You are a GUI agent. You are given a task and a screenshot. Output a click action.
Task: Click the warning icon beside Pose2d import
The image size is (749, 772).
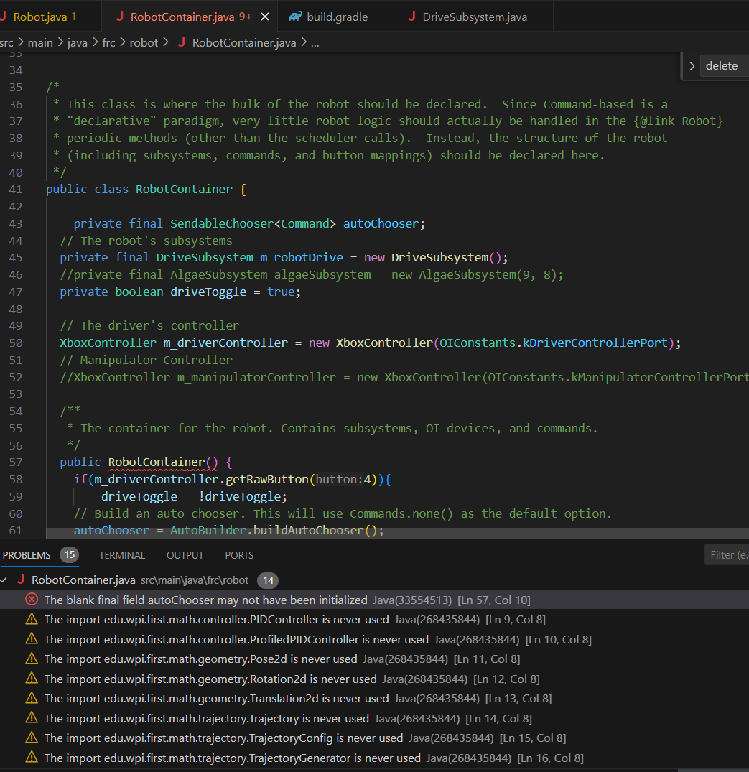(32, 659)
